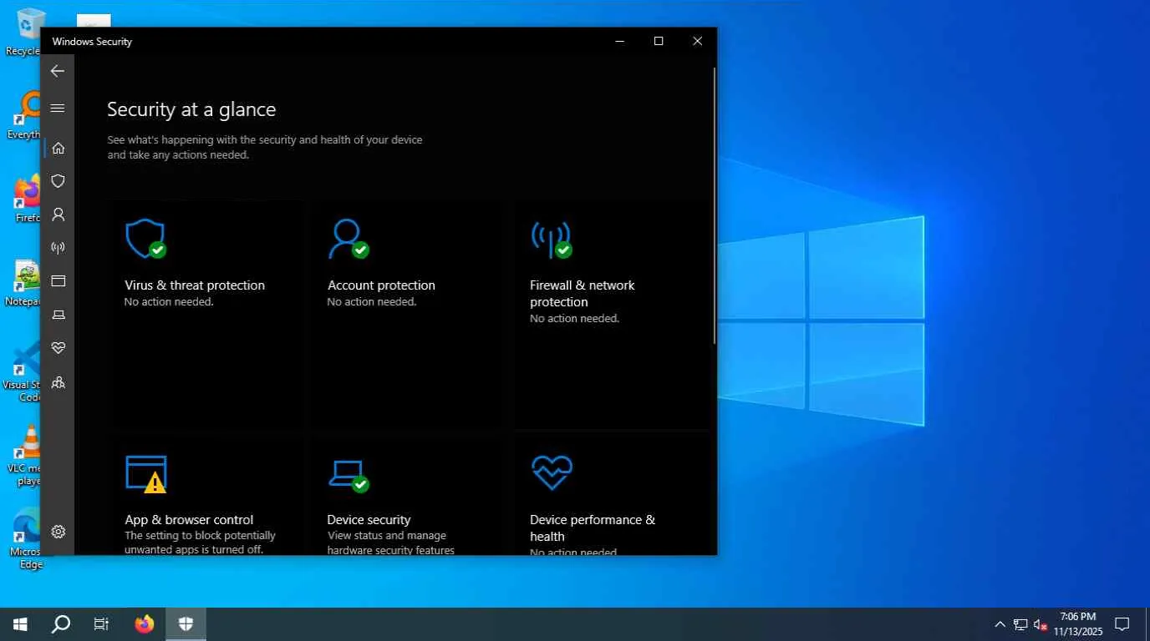This screenshot has height=641, width=1150.
Task: Launch Firefox from the taskbar
Action: pyautogui.click(x=145, y=624)
